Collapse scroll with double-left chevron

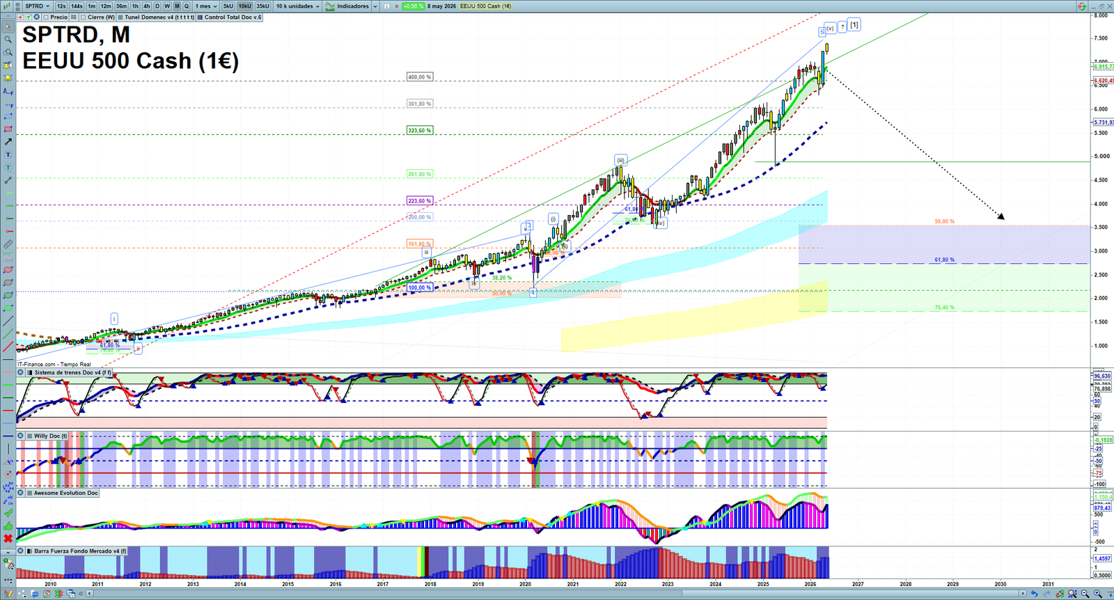(81, 594)
